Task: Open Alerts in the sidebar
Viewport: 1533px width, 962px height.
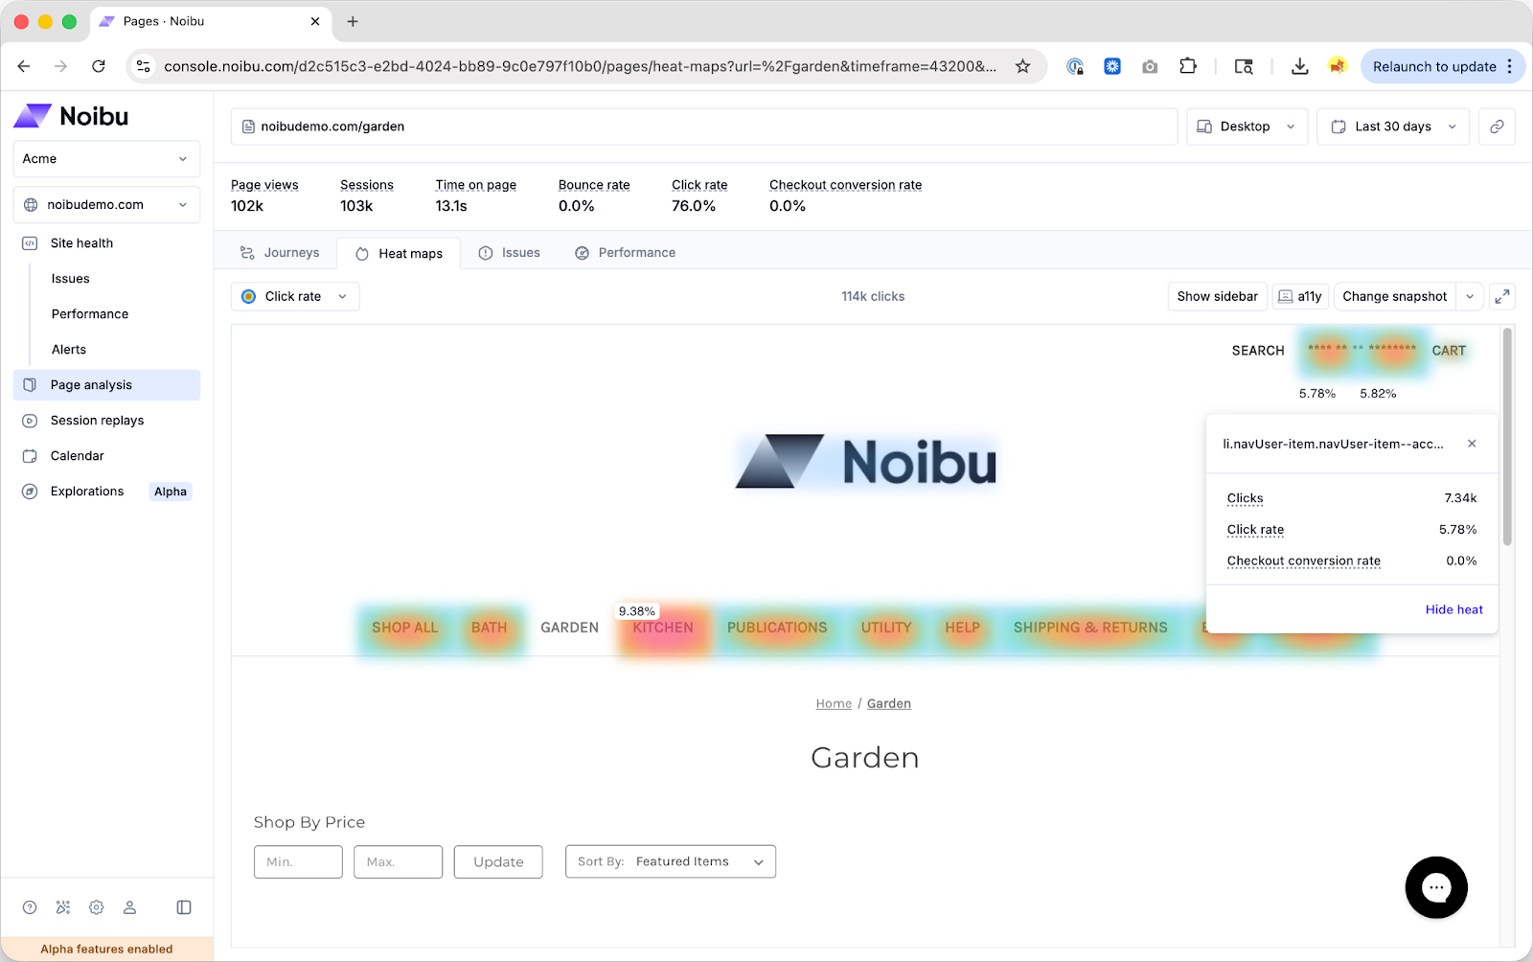Action: coord(69,350)
